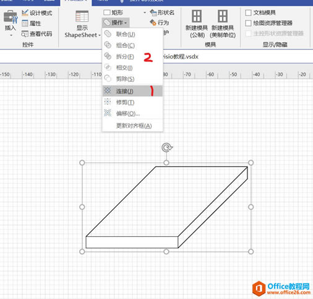Screen dimensions: 313x299
Task: Click Update Alignment Box (更新对齐框)
Action: tap(132, 125)
